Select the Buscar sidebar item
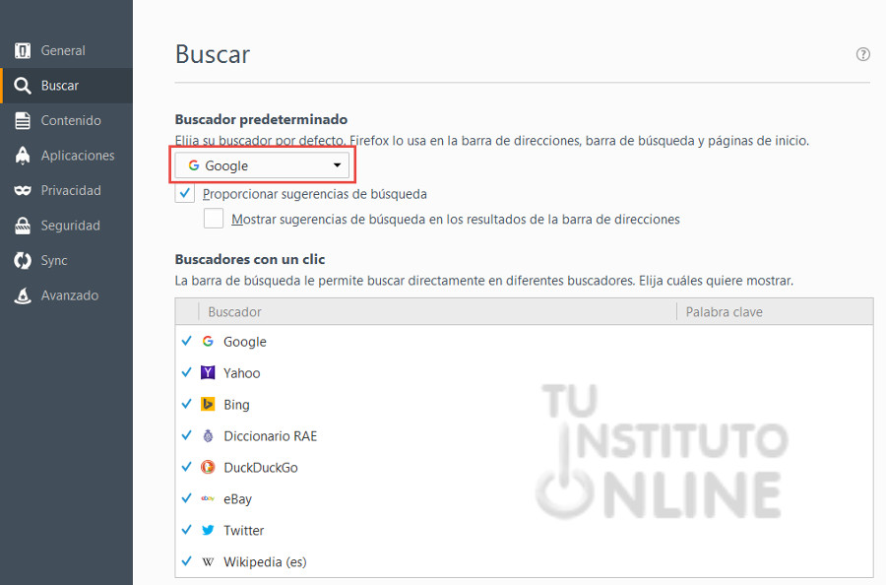 tap(59, 86)
